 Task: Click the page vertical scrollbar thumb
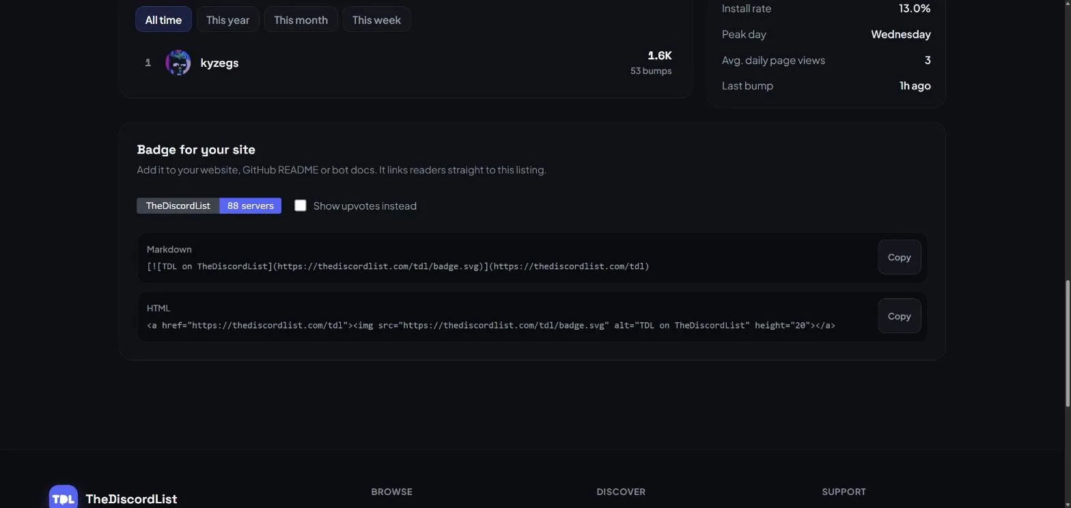(x=1067, y=343)
